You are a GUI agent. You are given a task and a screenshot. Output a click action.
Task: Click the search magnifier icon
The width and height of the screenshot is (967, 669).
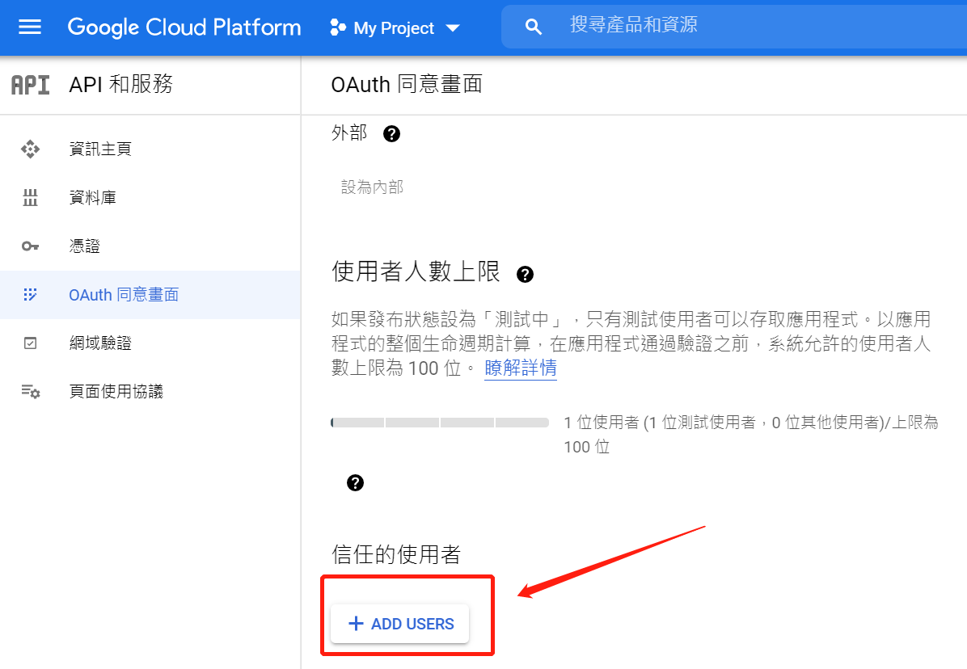click(533, 27)
